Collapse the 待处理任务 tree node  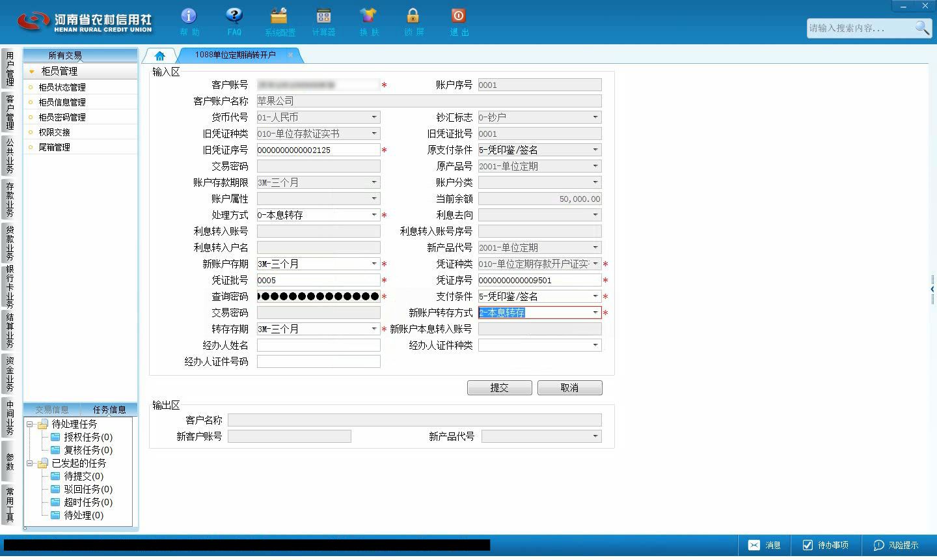tap(29, 425)
